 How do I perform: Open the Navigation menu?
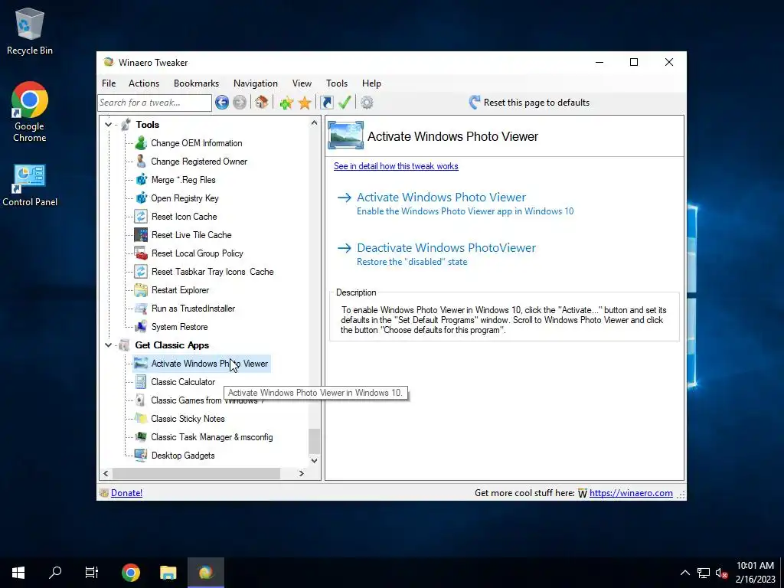tap(256, 83)
